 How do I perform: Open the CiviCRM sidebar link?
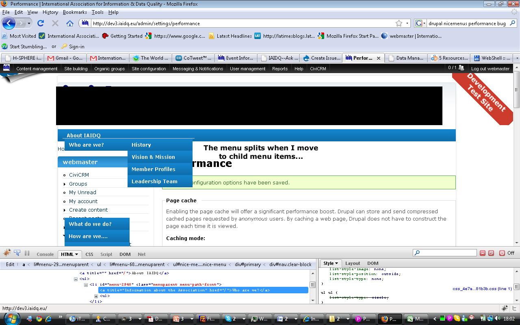tap(79, 175)
